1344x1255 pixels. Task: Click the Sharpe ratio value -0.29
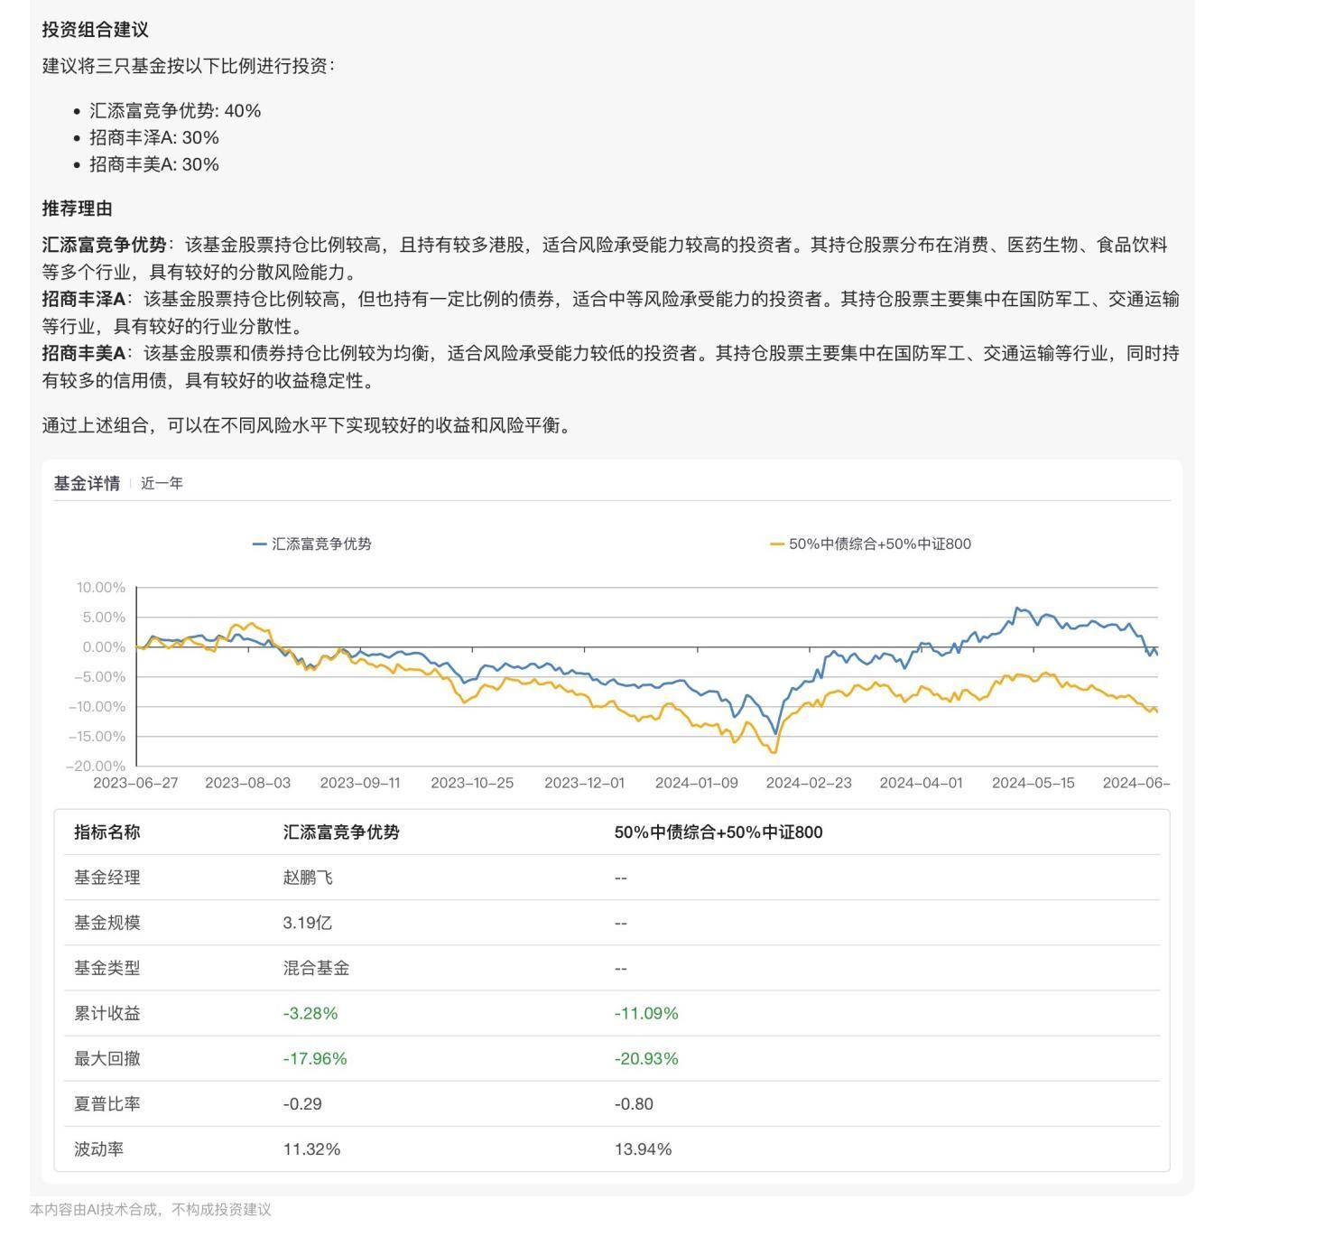[x=302, y=1103]
